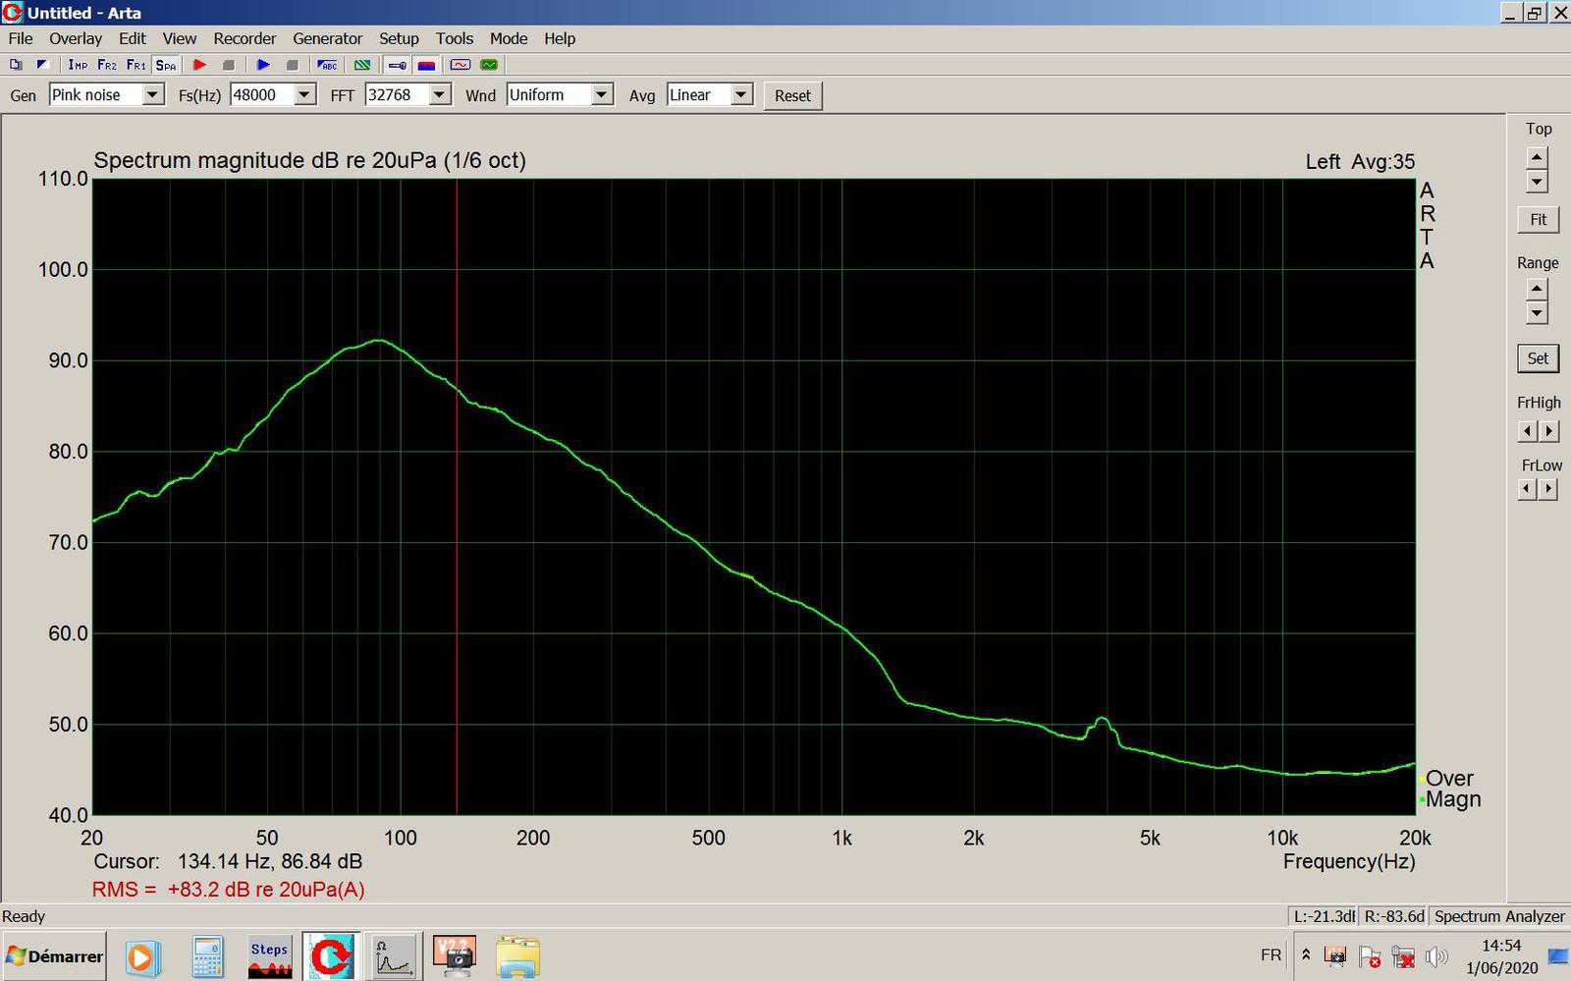Open the Help menu
This screenshot has height=981, width=1571.
[x=560, y=38]
